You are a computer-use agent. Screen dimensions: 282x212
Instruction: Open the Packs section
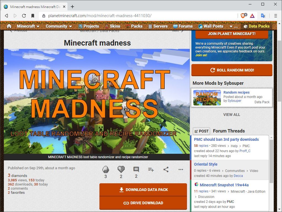(x=134, y=26)
